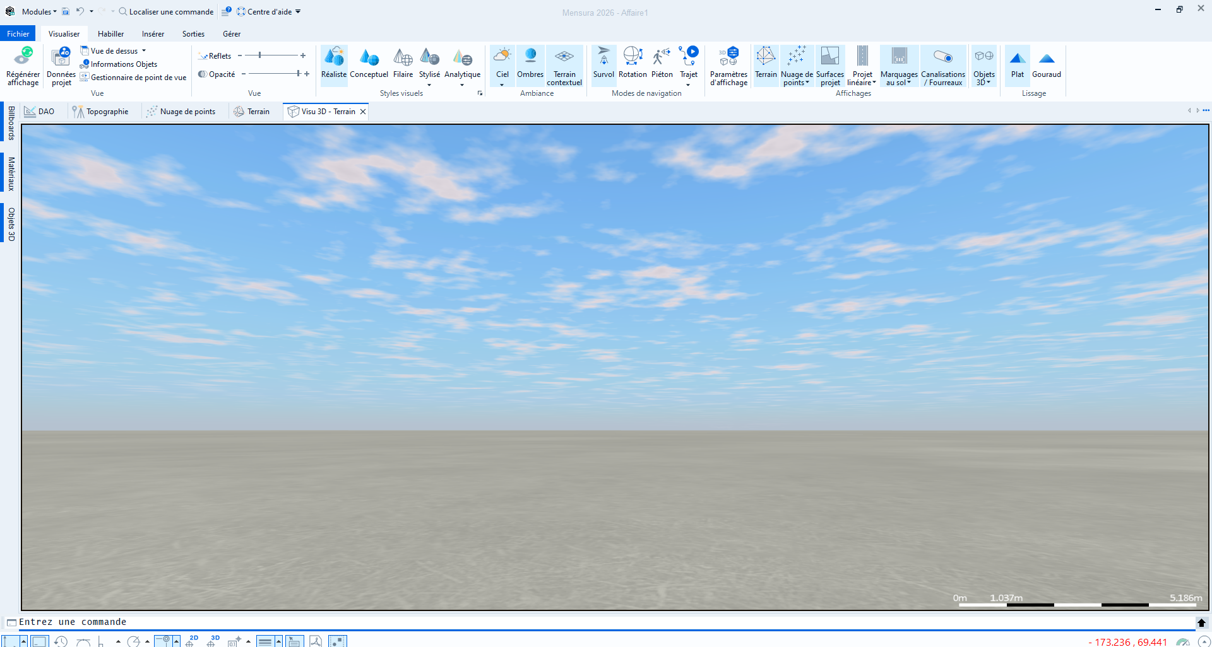Select Gouraud smoothing
The width and height of the screenshot is (1212, 647).
[1047, 66]
